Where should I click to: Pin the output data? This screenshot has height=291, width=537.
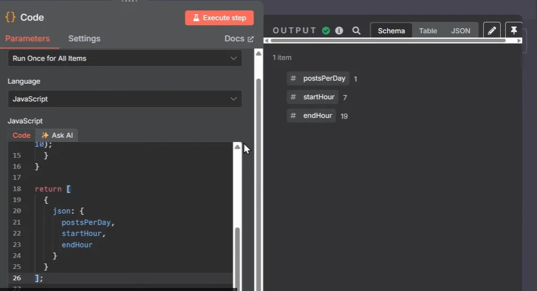[514, 31]
